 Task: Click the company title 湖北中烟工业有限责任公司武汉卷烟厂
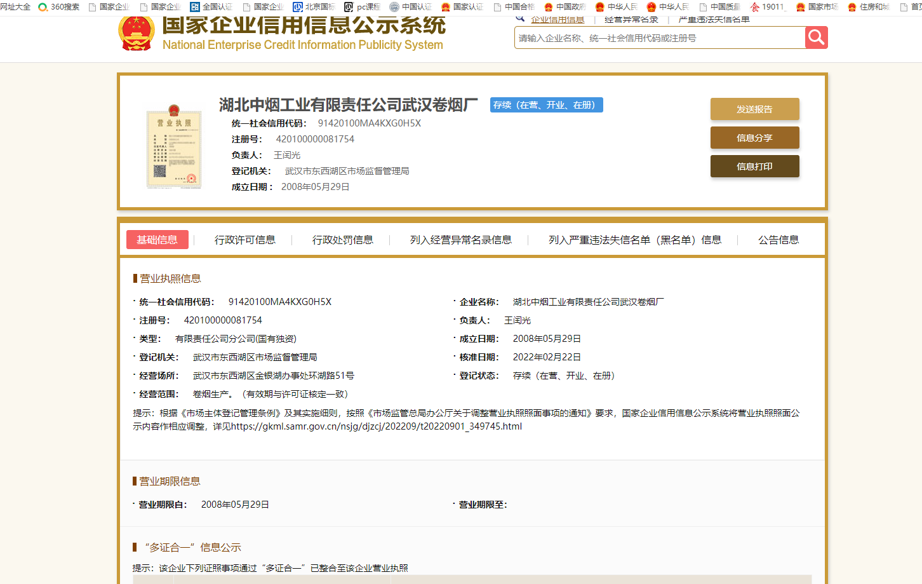coord(349,105)
